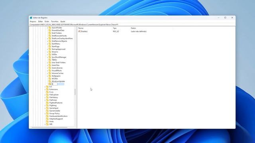Viewport: 255px width, 143px height.
Task: Select the (Padrão) value name
Action: point(84,31)
